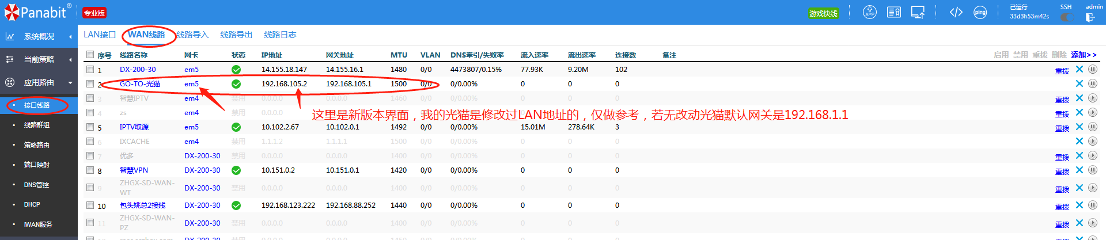Viewport: 1106px width, 240px height.
Task: Click the green 游戏快线 button
Action: (x=823, y=13)
